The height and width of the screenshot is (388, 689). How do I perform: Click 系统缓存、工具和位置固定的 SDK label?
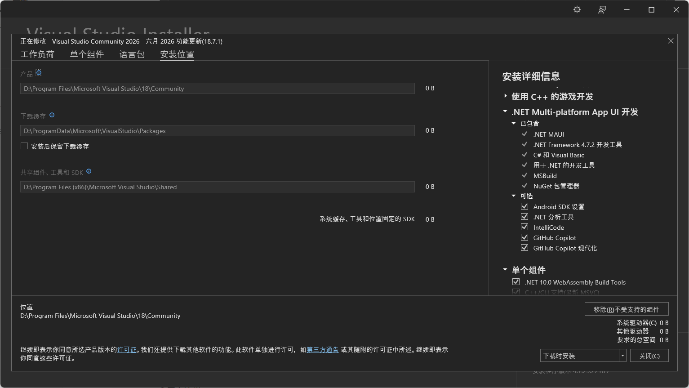(367, 219)
